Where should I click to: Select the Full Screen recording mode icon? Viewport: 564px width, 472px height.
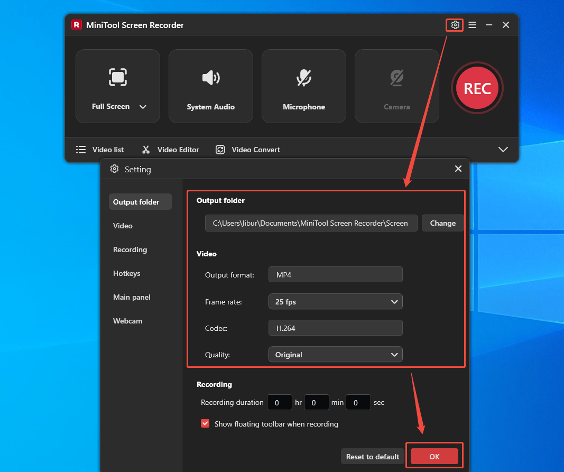[117, 77]
